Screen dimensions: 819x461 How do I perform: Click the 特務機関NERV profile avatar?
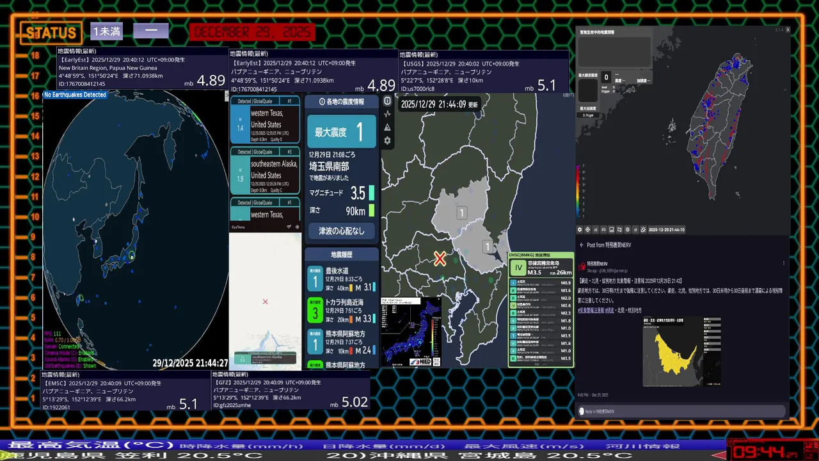(x=582, y=266)
